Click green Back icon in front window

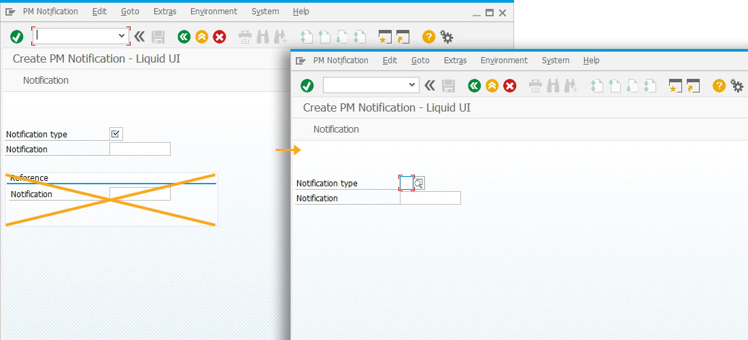point(474,86)
